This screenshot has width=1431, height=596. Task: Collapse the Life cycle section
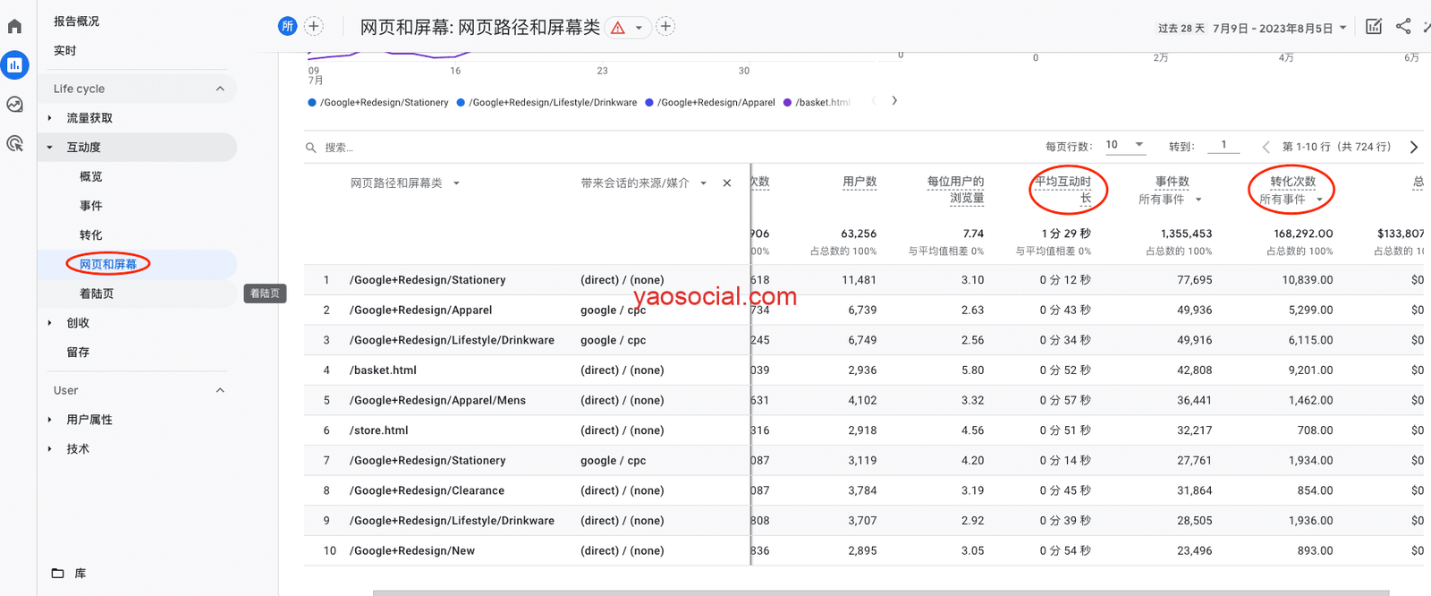click(220, 89)
